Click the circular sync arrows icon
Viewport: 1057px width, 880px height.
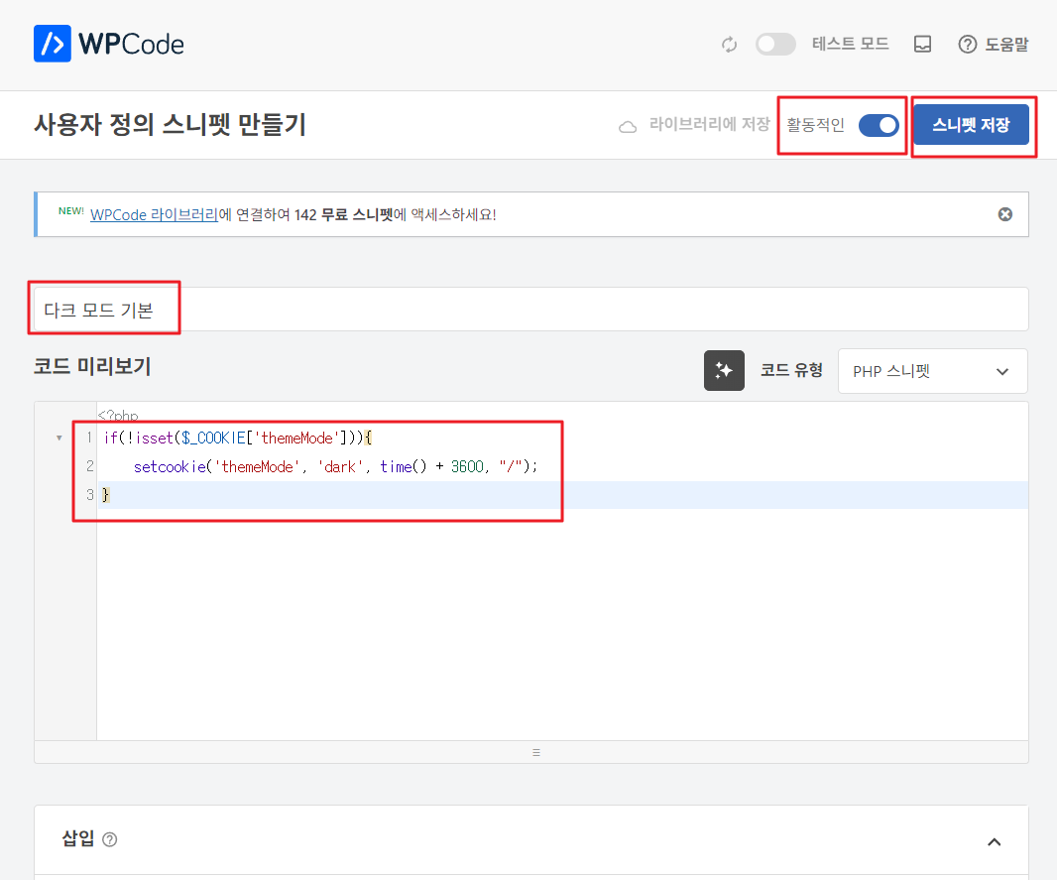click(729, 45)
